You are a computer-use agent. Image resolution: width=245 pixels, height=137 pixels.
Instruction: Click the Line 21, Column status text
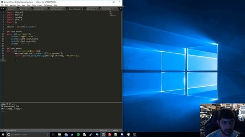pos(10,131)
